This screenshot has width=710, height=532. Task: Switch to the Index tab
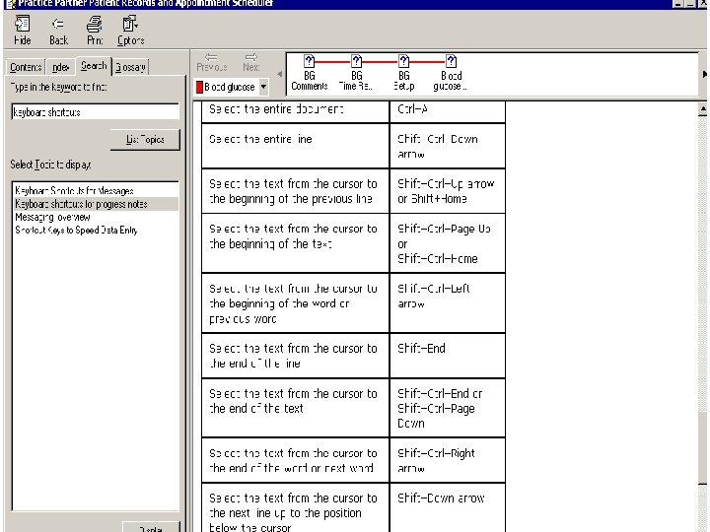(x=60, y=67)
